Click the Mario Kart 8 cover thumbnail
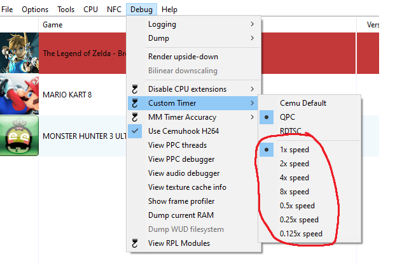Viewport: 409px width, 279px height. 19,94
